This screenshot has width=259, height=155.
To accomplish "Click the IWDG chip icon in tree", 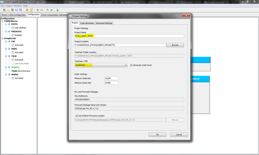I will [x=9, y=49].
